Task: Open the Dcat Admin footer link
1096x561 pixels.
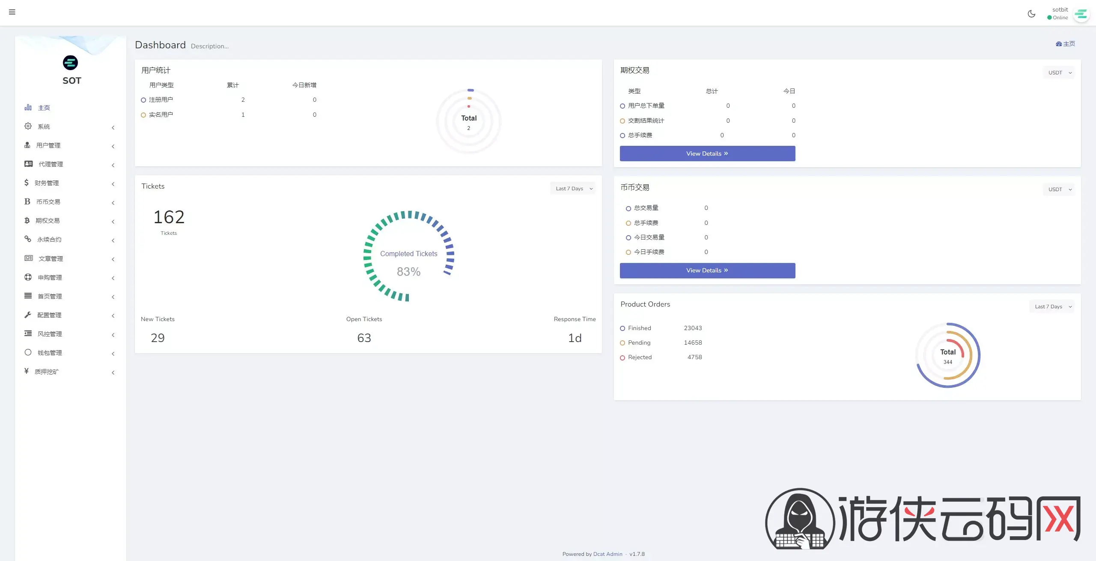Action: tap(608, 554)
